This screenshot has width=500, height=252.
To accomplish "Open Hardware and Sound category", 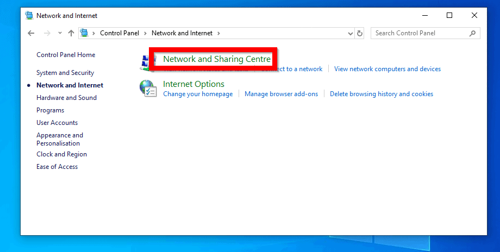I will (66, 98).
